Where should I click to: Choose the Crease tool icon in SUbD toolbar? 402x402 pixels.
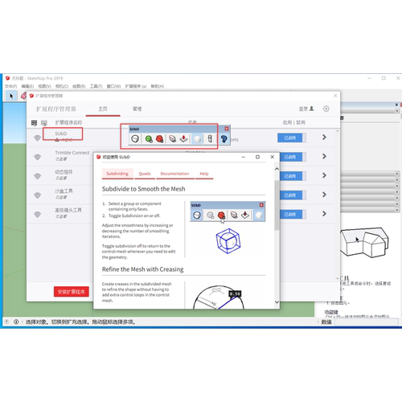173,139
